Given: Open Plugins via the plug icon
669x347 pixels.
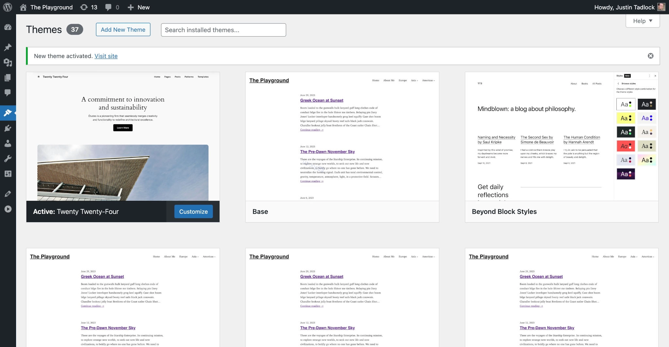Looking at the screenshot, I should click(8, 128).
